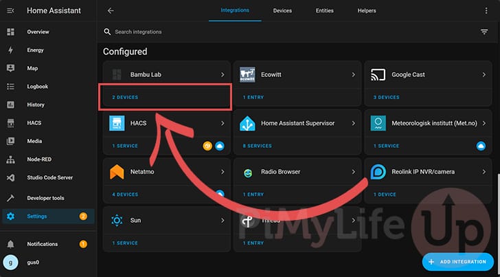This screenshot has width=500, height=277.
Task: Open Google Cast 3 DEVICES link
Action: [386, 98]
